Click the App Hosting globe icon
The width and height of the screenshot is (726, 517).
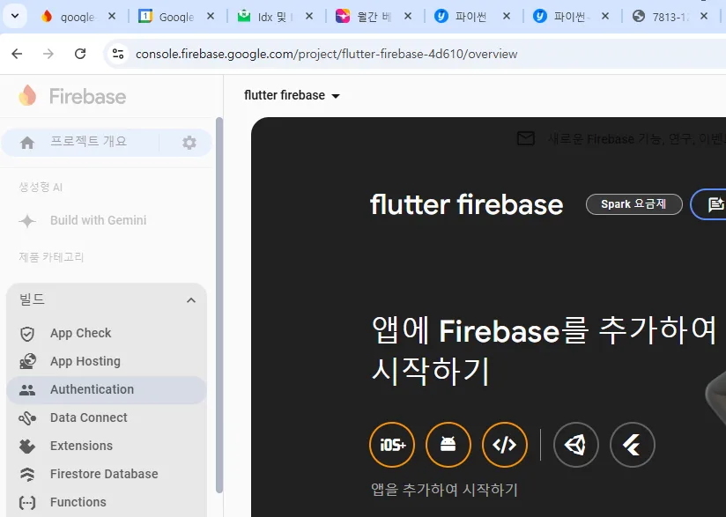[27, 361]
